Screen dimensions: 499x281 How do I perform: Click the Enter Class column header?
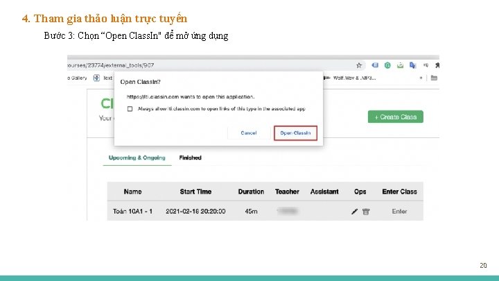point(399,191)
